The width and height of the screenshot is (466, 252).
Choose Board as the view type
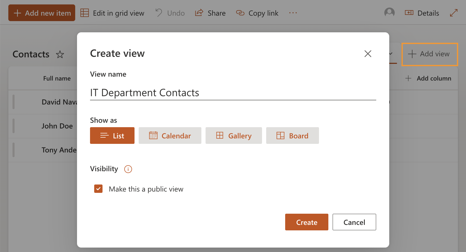pos(292,136)
